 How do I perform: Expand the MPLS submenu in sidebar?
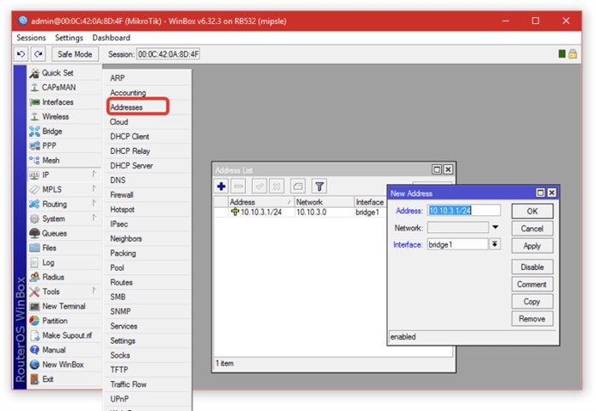(65, 189)
